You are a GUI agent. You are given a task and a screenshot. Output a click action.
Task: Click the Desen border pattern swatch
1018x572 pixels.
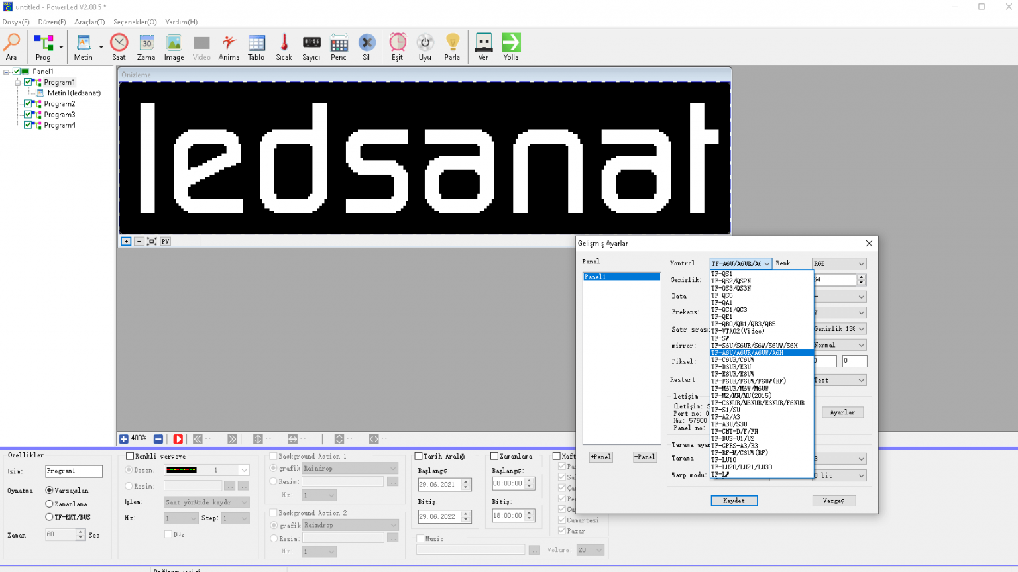[182, 470]
